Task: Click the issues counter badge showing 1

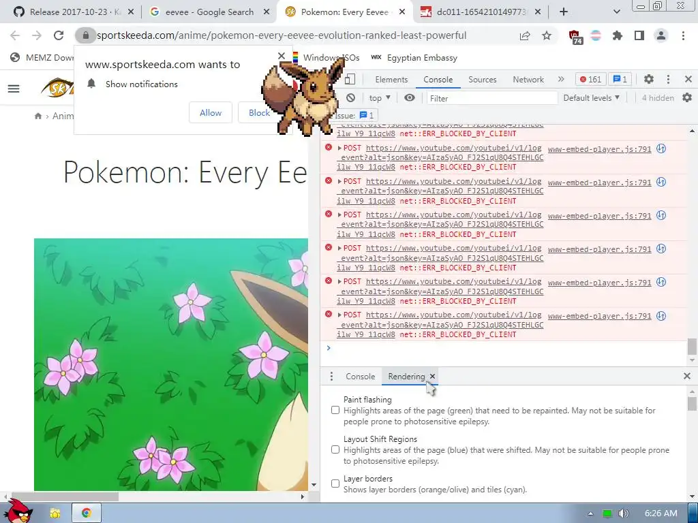Action: 620,79
